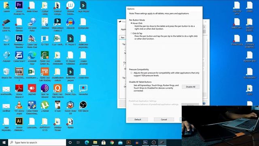Select the Hover Click radio button

click(x=132, y=24)
